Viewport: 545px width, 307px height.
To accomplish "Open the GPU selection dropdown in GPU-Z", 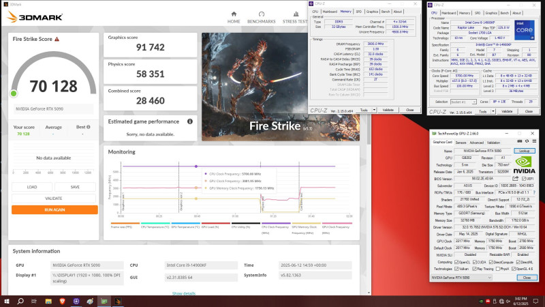I will 461,278.
